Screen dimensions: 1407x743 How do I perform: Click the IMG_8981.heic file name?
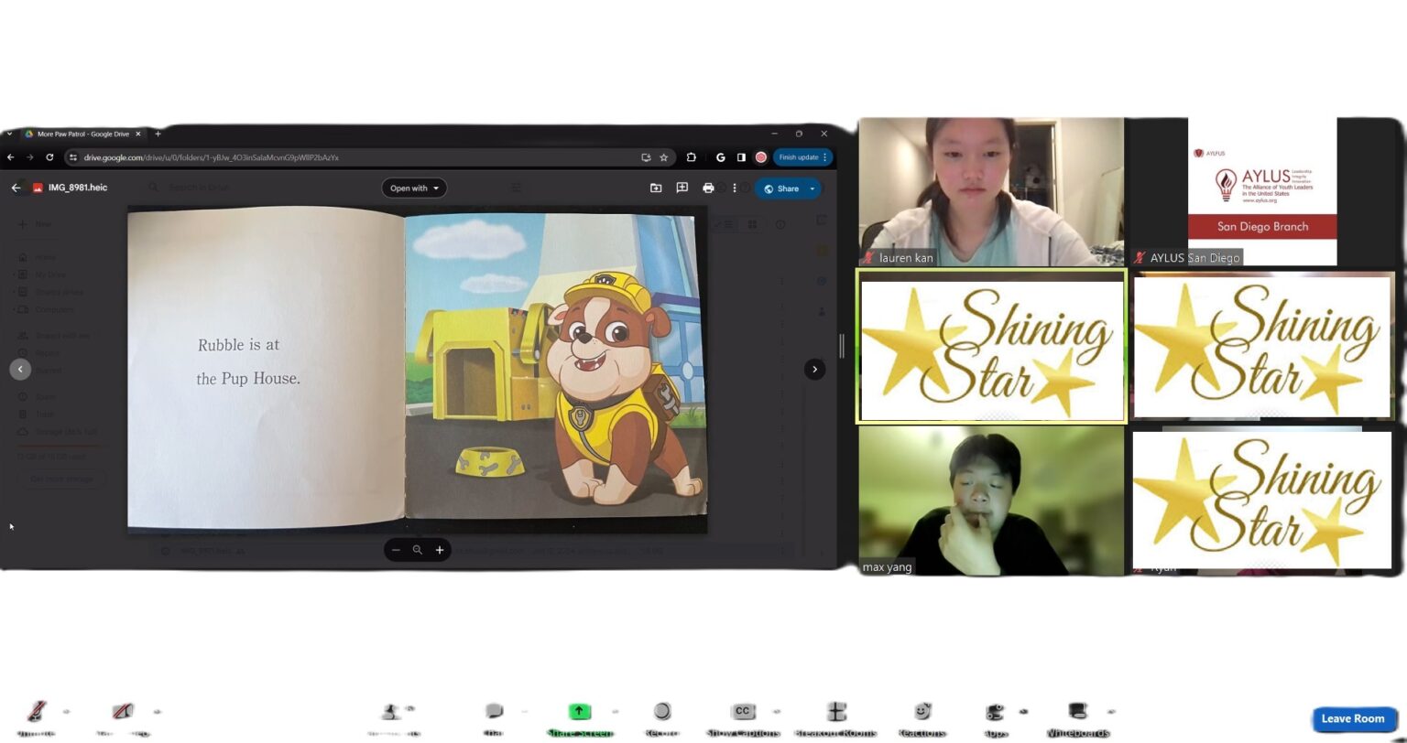pyautogui.click(x=78, y=188)
